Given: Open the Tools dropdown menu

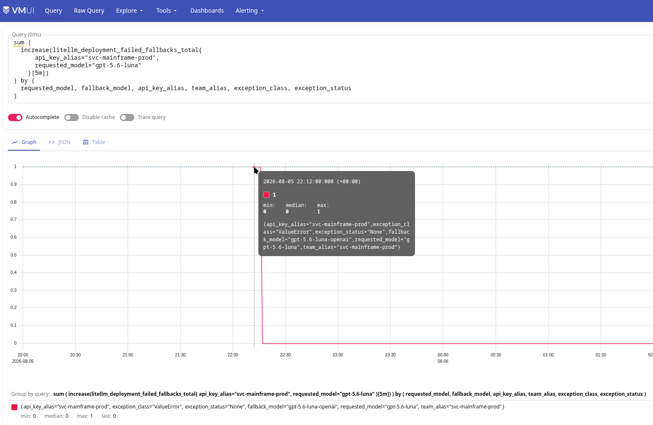Looking at the screenshot, I should tap(166, 11).
